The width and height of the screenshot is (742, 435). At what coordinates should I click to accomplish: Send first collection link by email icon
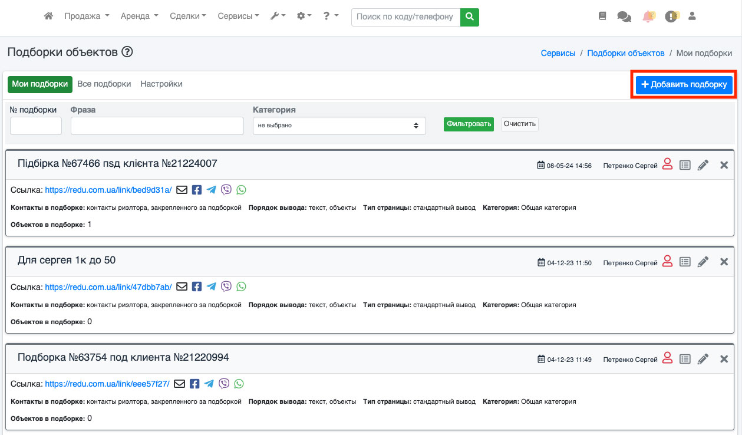point(182,190)
